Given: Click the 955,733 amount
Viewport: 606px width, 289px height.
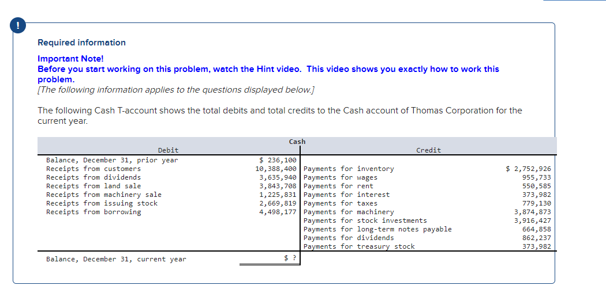Looking at the screenshot, I should pos(537,177).
